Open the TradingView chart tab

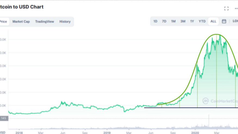45,22
